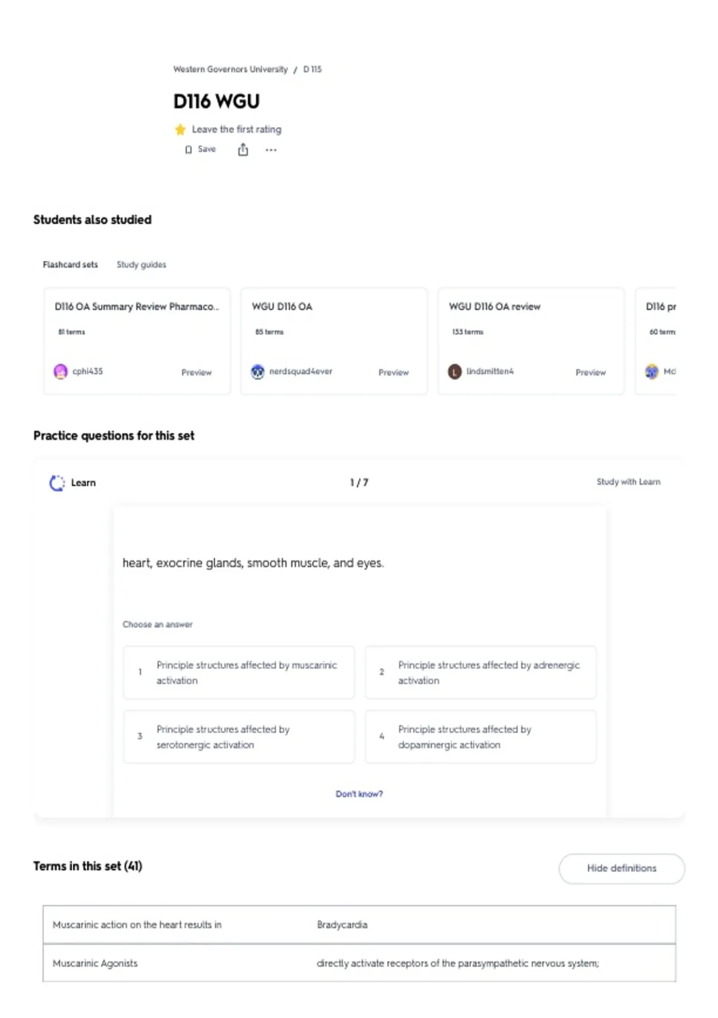Choose answer 3 serotonergic activation
The image size is (718, 1018).
(239, 737)
